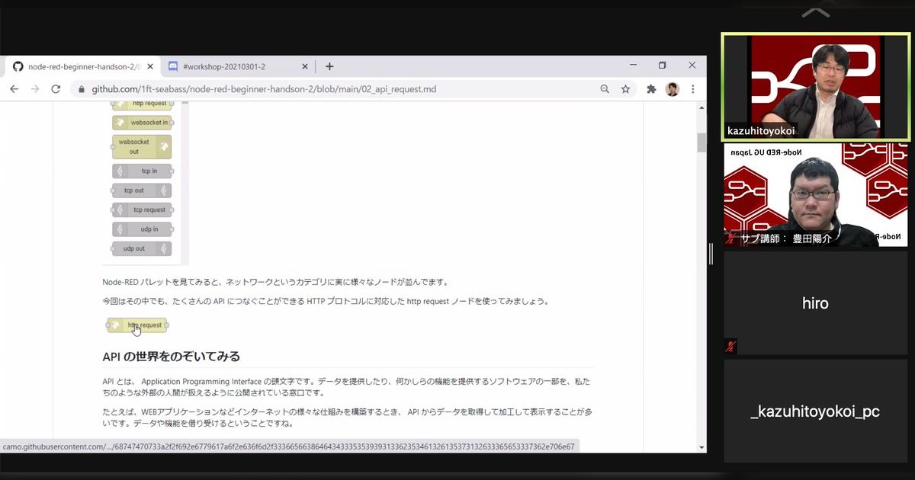Image resolution: width=915 pixels, height=480 pixels.
Task: Click the site security padlock icon
Action: point(81,88)
